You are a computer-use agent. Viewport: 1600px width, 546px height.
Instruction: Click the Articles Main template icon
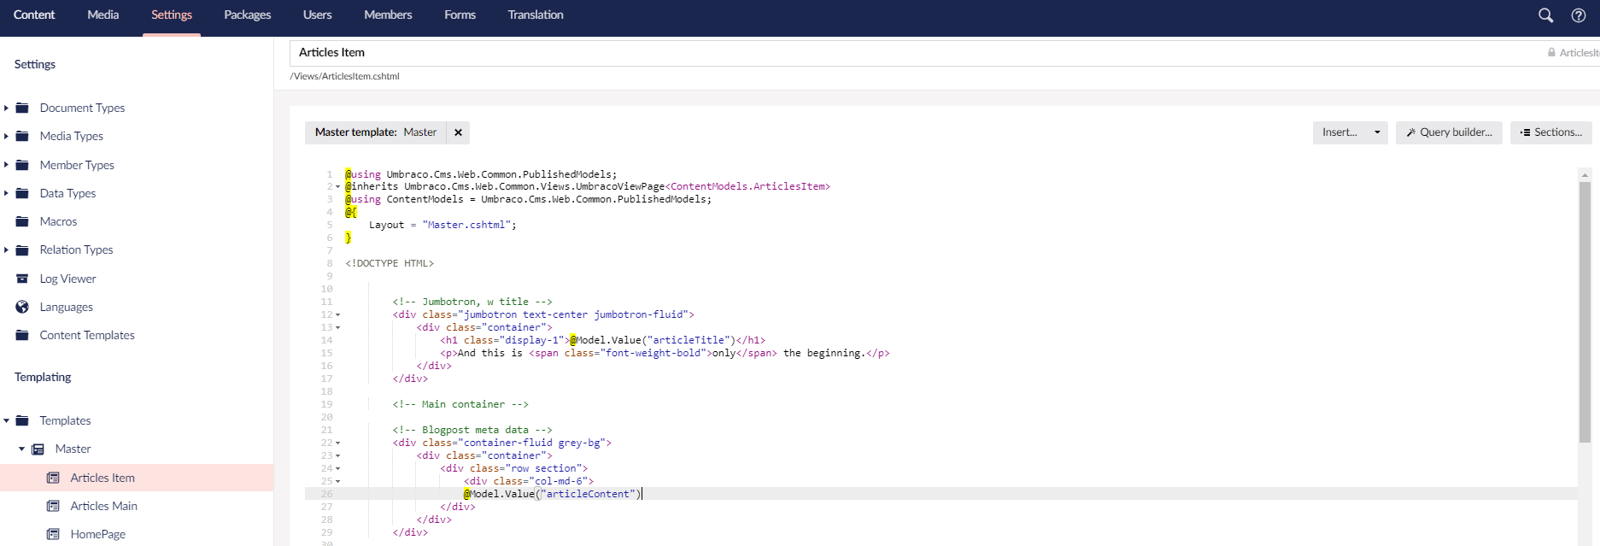click(53, 506)
